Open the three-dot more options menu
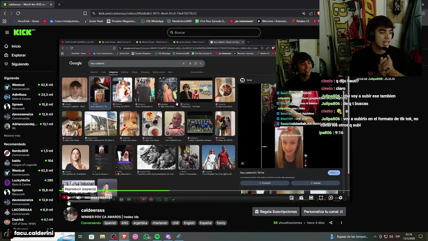This screenshot has width=428, height=241. 341,223
